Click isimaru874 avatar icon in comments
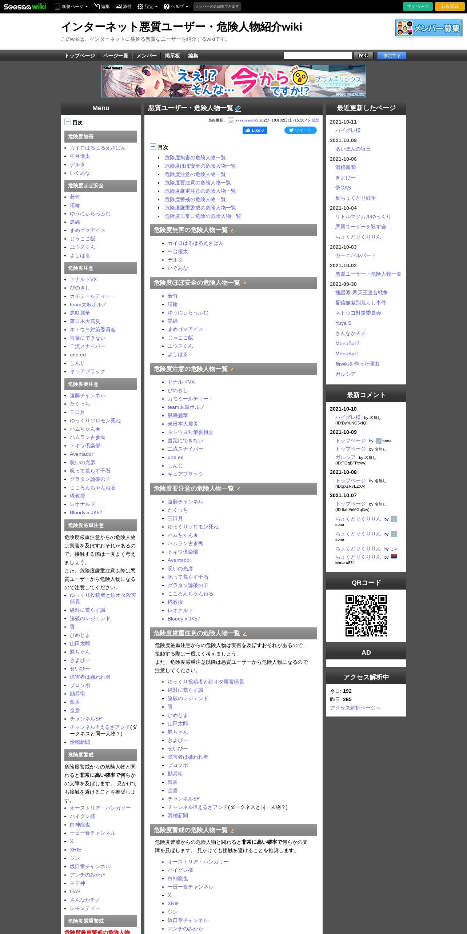The image size is (467, 934). [x=394, y=556]
